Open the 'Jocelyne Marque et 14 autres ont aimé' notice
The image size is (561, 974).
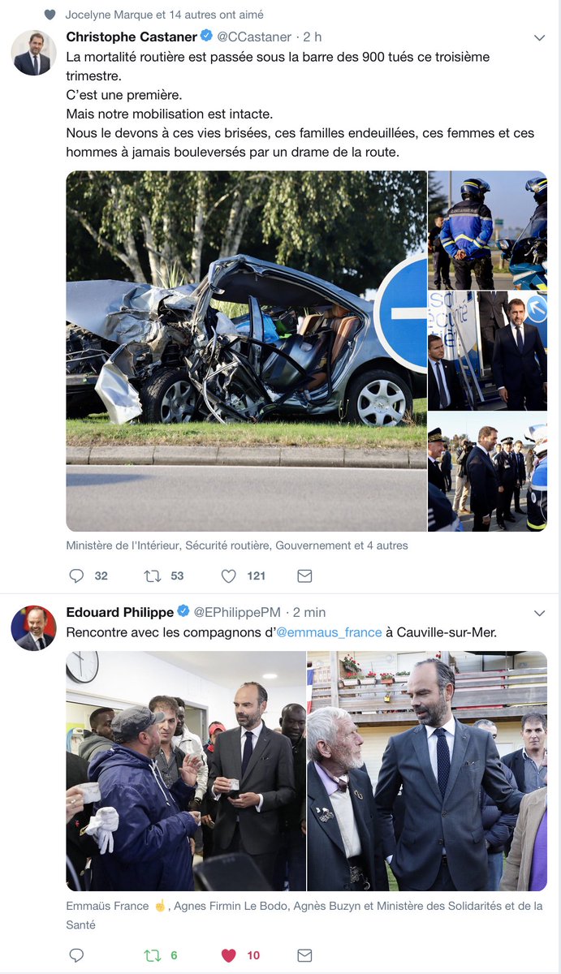(164, 15)
